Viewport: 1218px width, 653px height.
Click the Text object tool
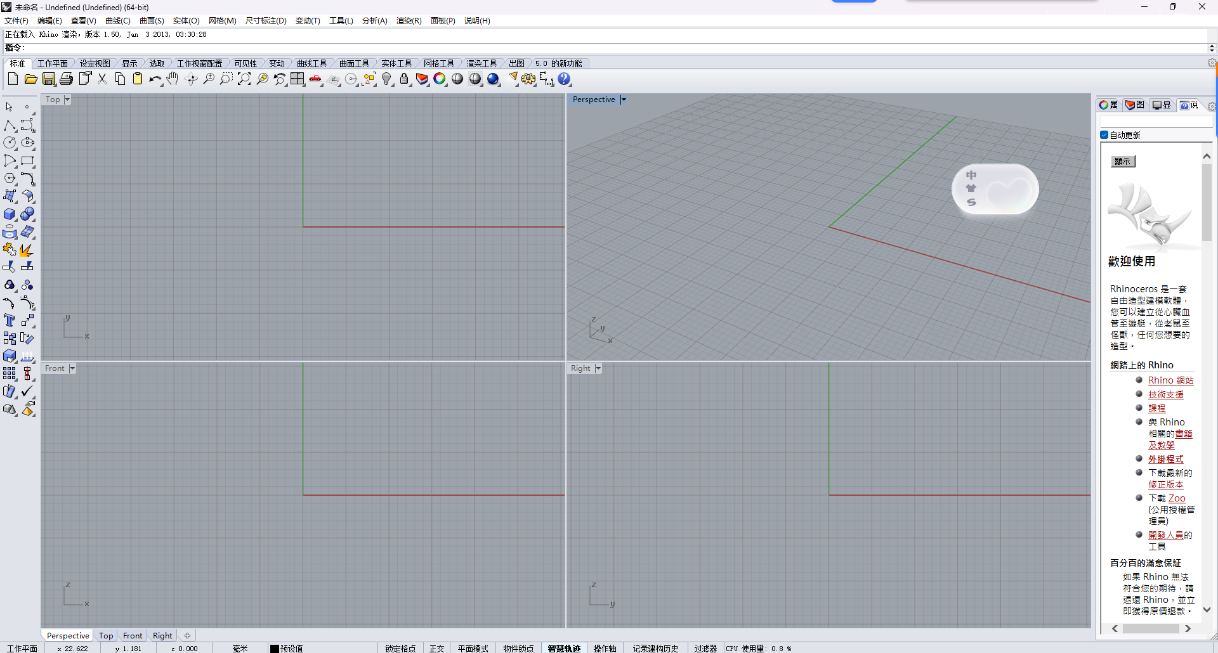pos(10,321)
